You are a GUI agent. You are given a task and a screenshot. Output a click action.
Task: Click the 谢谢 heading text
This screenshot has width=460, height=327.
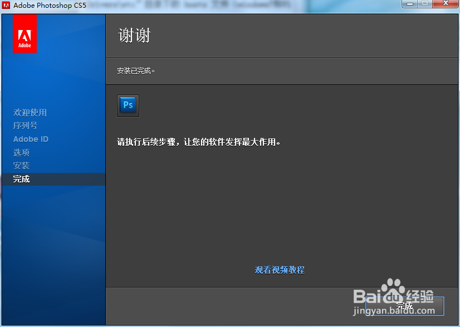pyautogui.click(x=134, y=36)
